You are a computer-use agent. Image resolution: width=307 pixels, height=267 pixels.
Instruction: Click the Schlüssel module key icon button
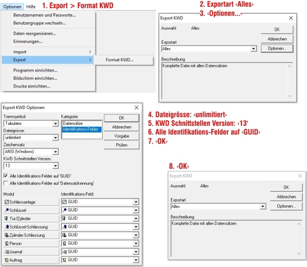coord(30,210)
